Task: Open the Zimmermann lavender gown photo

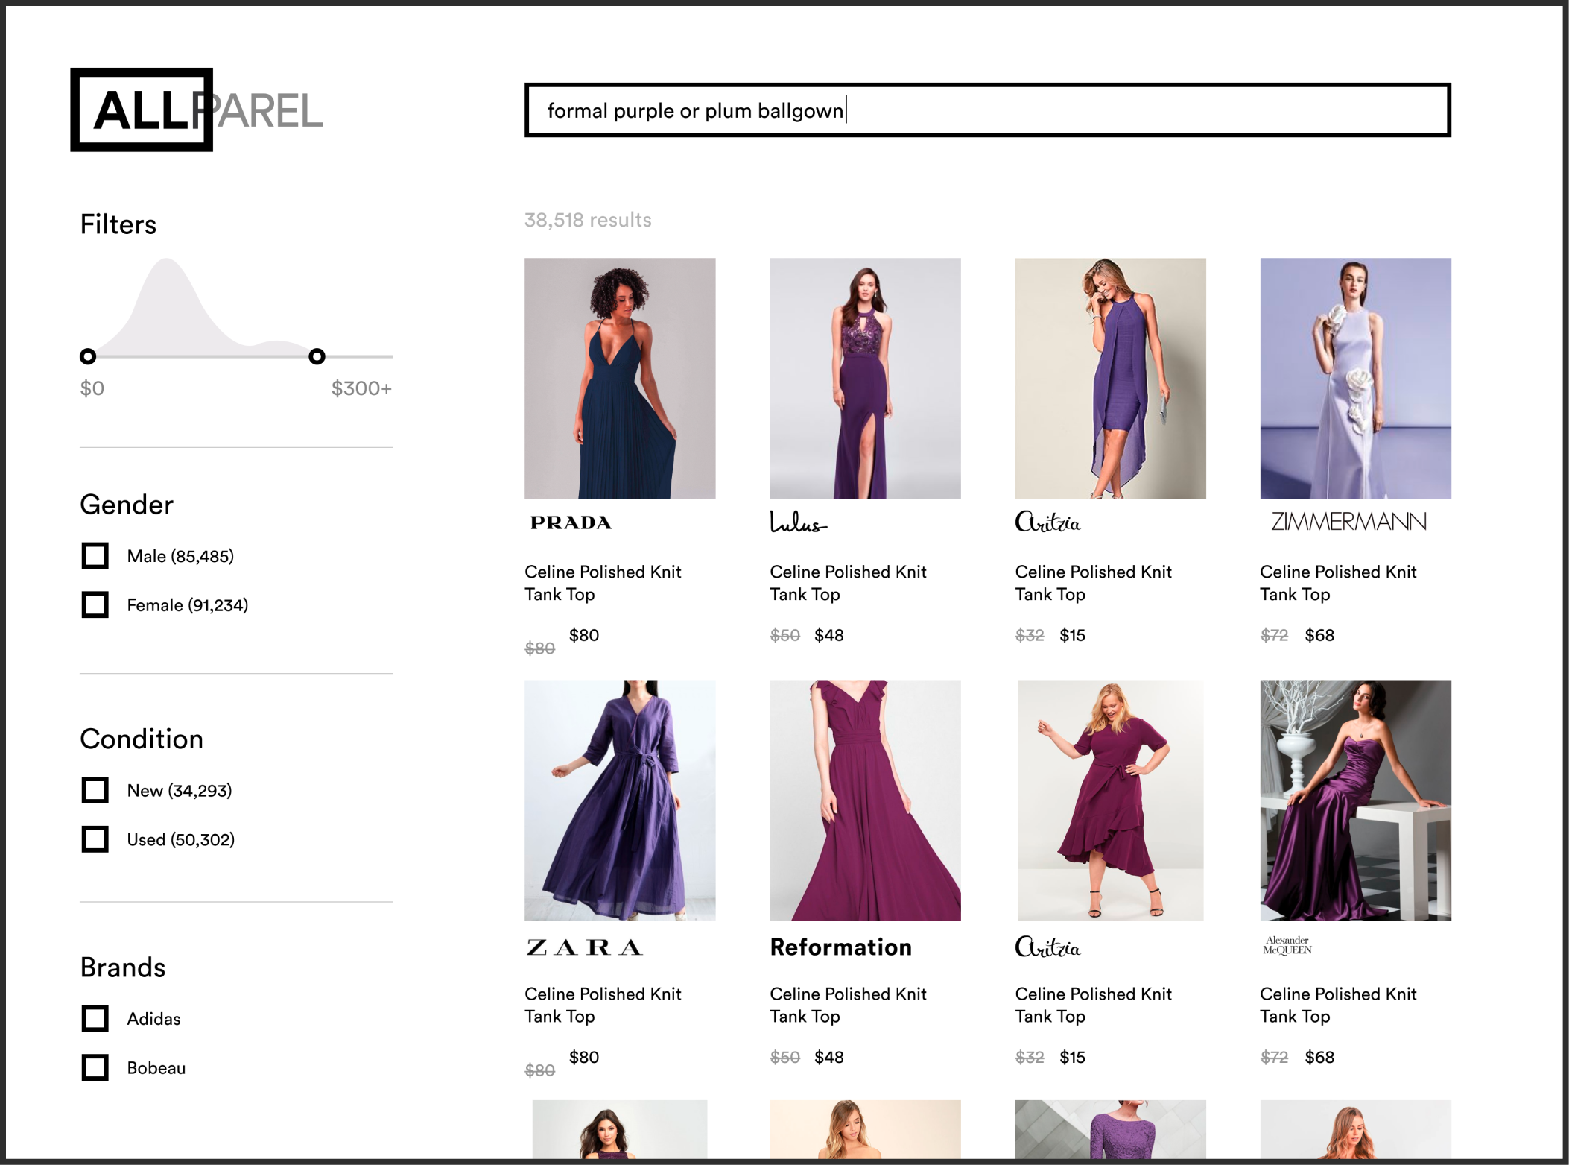Action: [x=1355, y=378]
